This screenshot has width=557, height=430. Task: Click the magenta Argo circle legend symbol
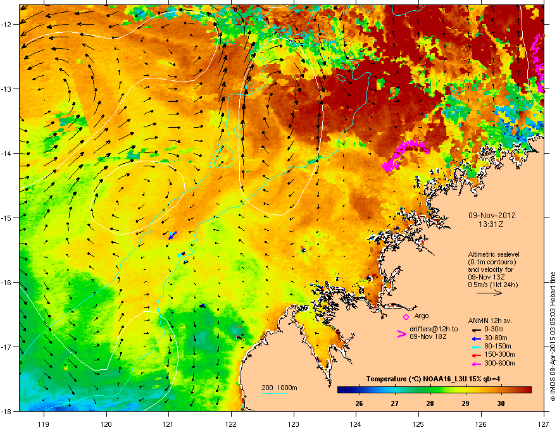click(x=406, y=317)
